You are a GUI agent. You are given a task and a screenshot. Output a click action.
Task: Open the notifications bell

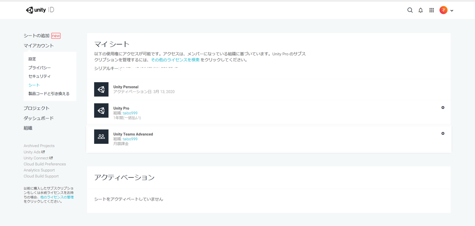point(421,10)
